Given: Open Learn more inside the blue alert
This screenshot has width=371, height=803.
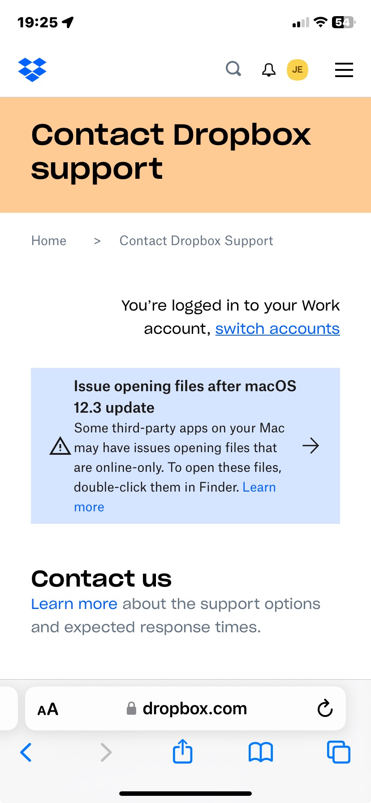Looking at the screenshot, I should tap(259, 487).
